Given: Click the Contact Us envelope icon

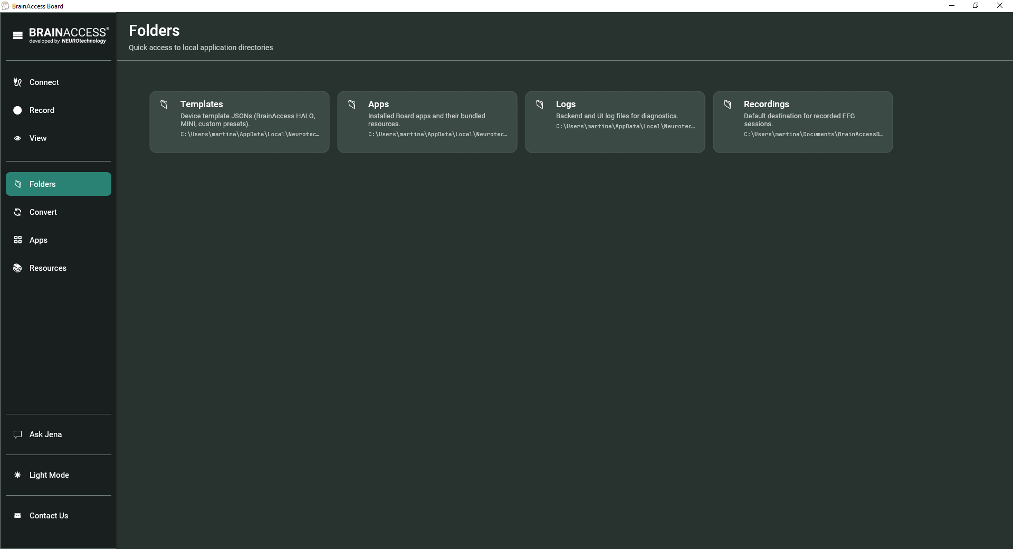Looking at the screenshot, I should pyautogui.click(x=17, y=516).
